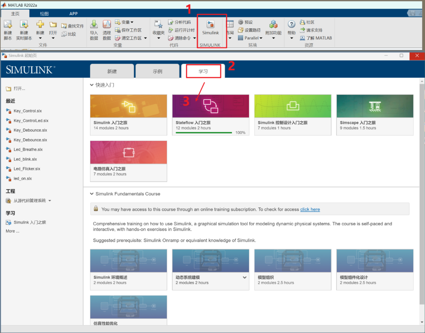Open the Variable (变量) dropdown
The width and height of the screenshot is (425, 333).
click(x=124, y=22)
